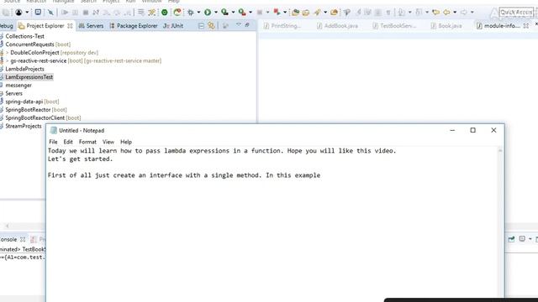The image size is (538, 302).
Task: Select the messenger project
Action: [x=18, y=86]
